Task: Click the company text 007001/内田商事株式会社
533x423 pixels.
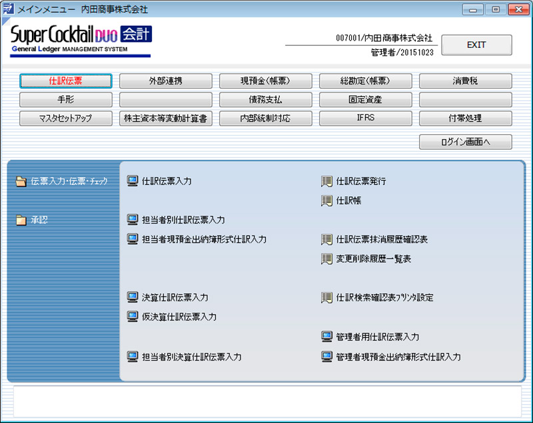Action: [x=384, y=38]
